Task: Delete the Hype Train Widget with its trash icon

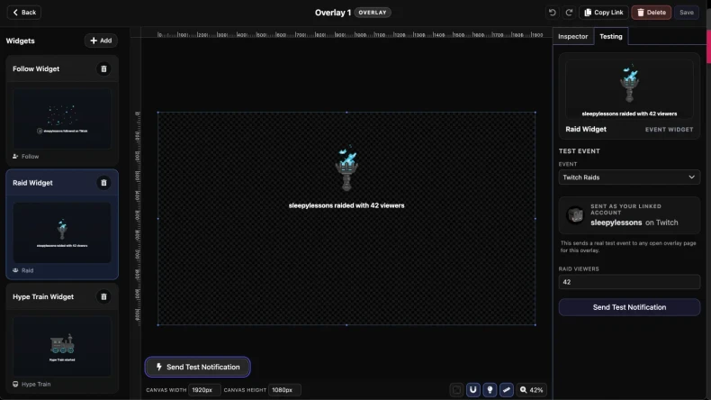Action: coord(103,297)
